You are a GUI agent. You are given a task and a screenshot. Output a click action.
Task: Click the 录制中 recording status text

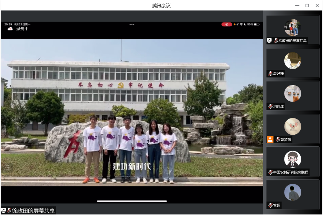click(23, 29)
